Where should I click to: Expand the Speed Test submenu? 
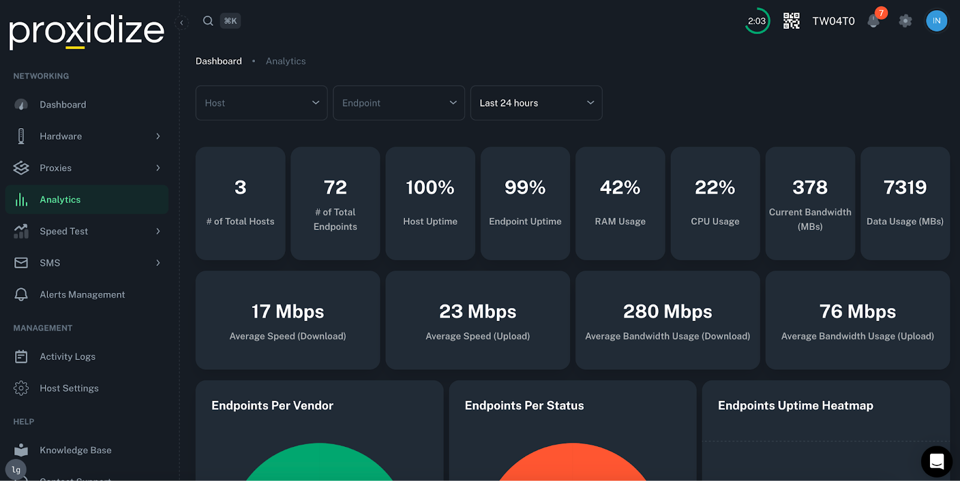click(x=87, y=231)
